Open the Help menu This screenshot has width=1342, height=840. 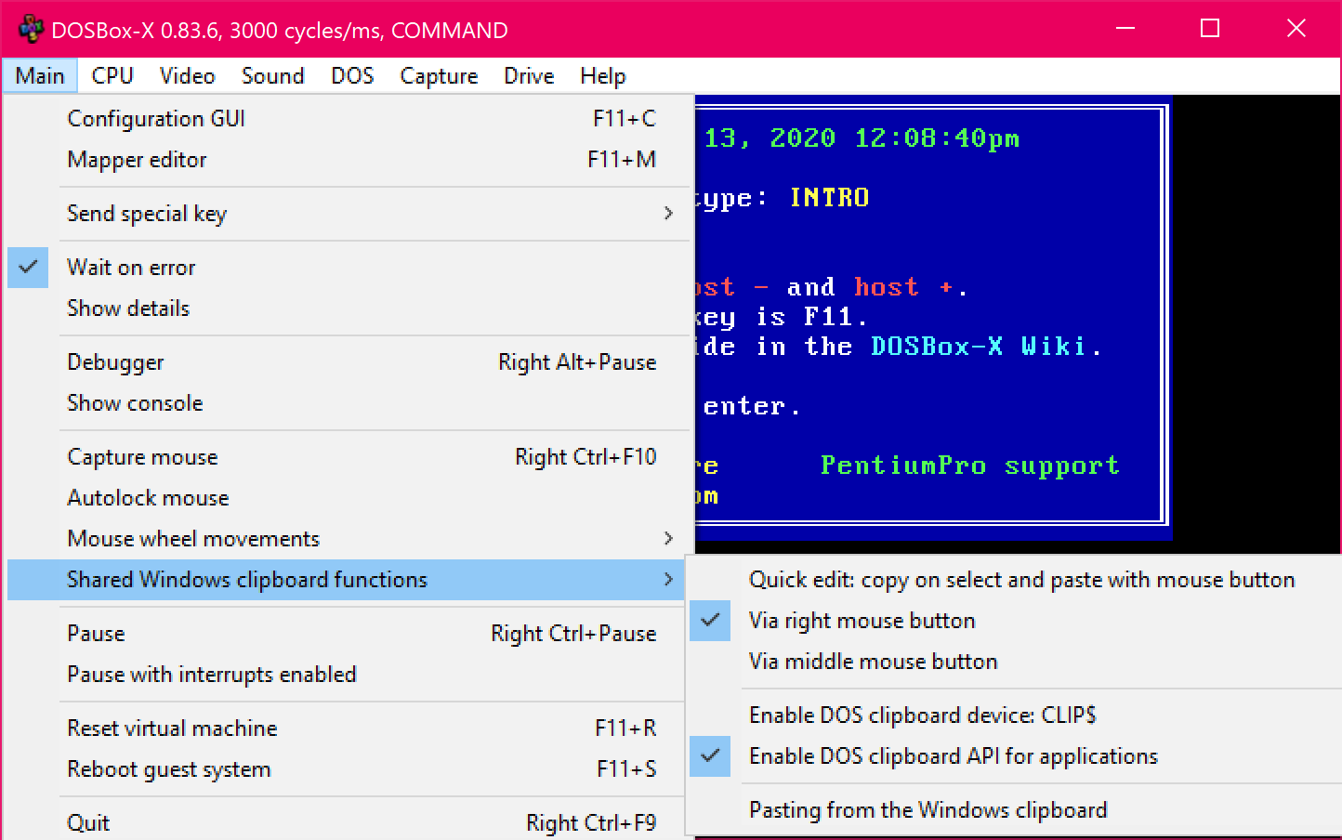[603, 76]
